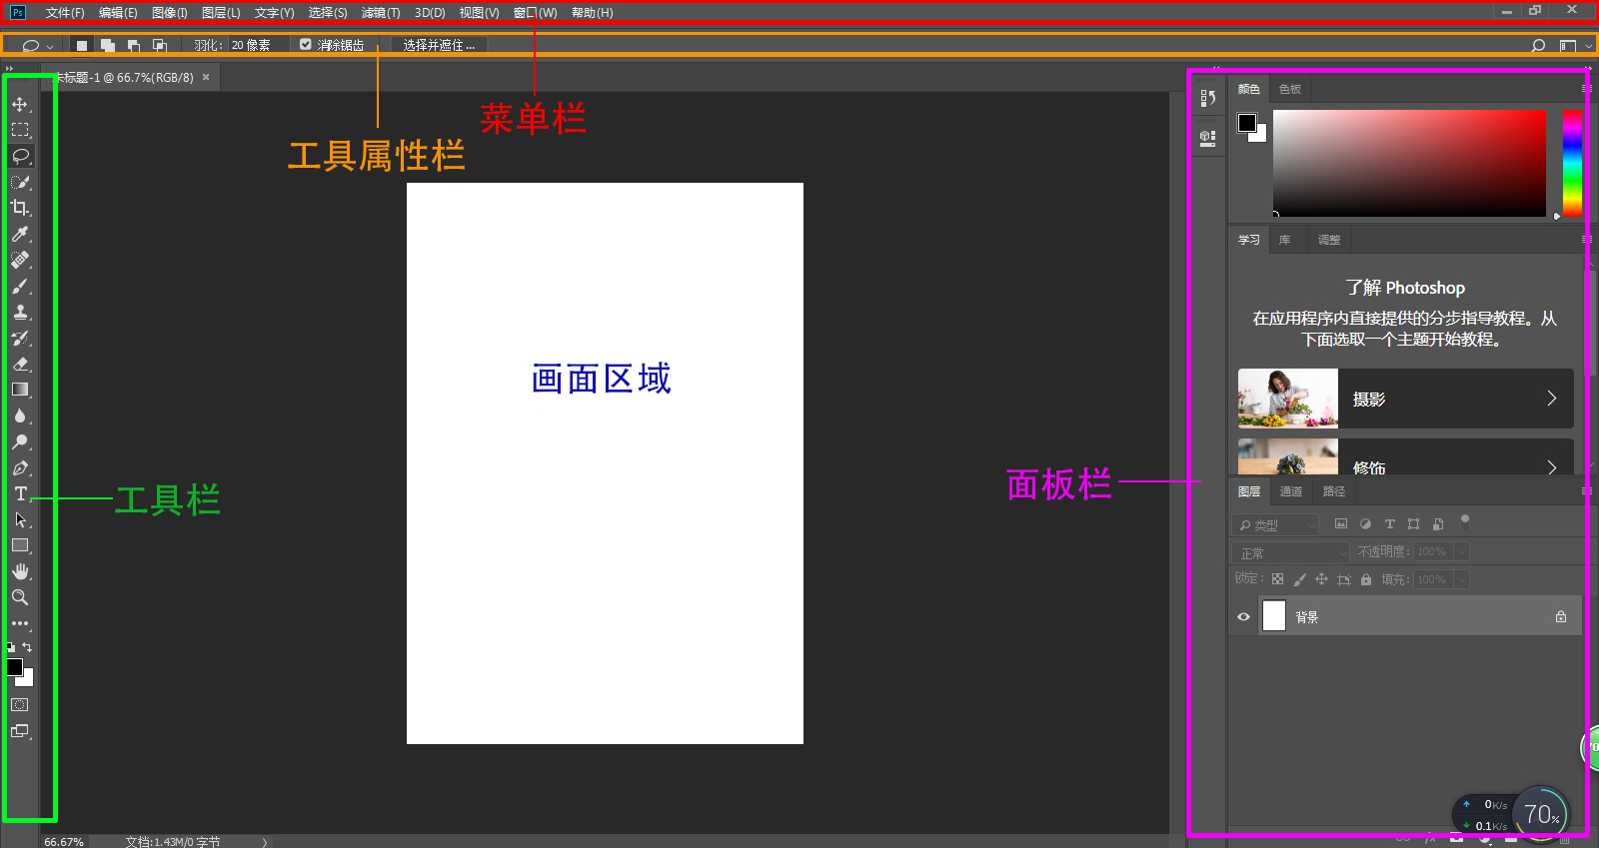
Task: Select the Lasso tool in the toolbar
Action: click(20, 156)
